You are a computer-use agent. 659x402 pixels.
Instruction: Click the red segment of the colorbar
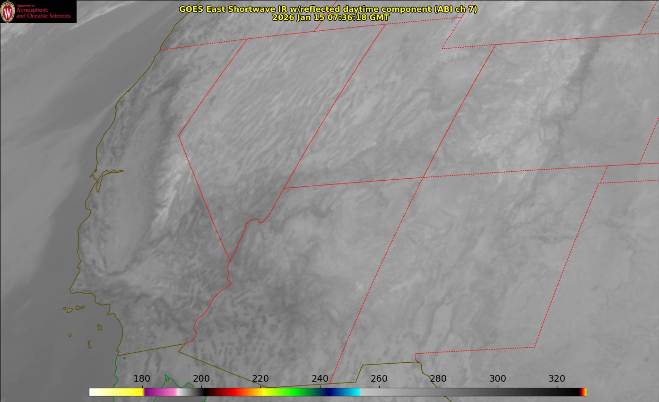234,392
